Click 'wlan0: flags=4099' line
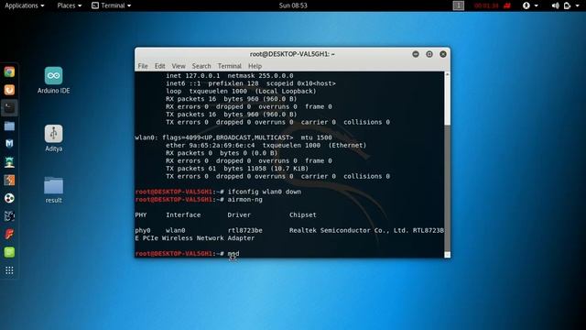 point(233,137)
